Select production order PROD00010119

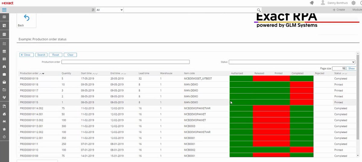click(x=29, y=79)
